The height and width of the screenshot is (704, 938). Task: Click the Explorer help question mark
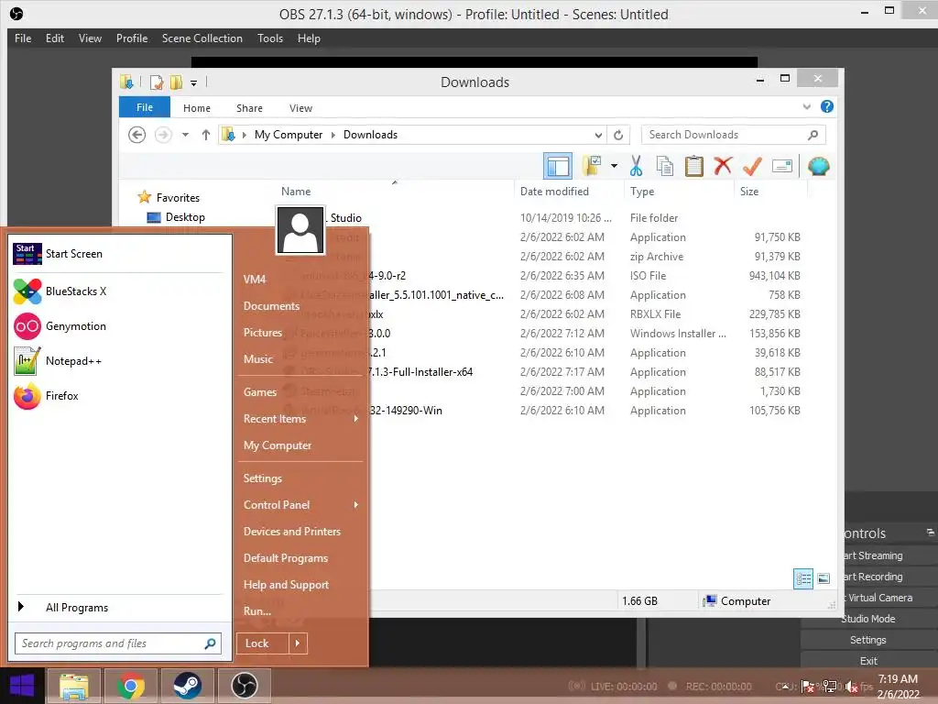pos(827,106)
